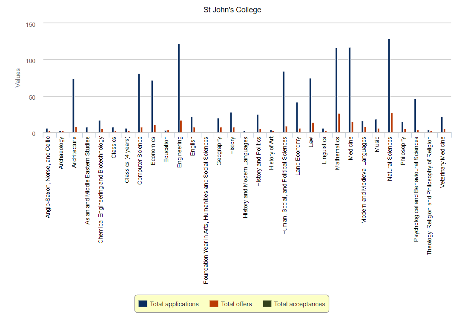The image size is (459, 322).
Task: Click the 'Human, Social, and Political Sciences' label
Action: 284,185
